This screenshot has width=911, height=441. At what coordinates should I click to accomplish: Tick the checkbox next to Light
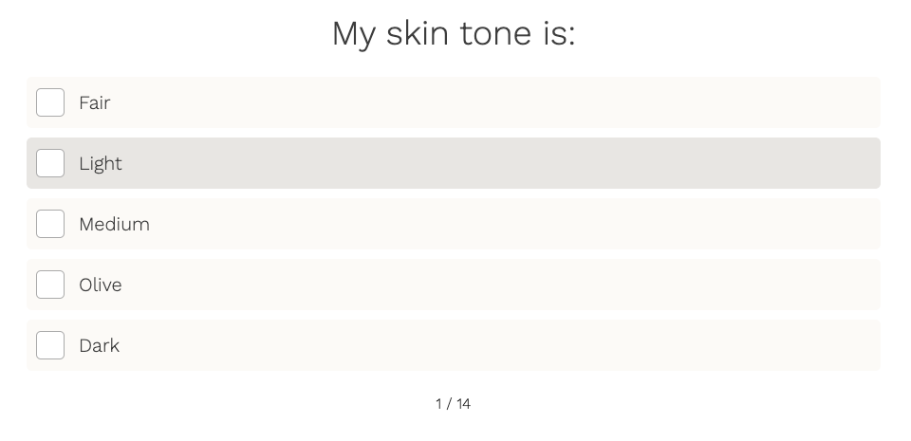coord(50,163)
